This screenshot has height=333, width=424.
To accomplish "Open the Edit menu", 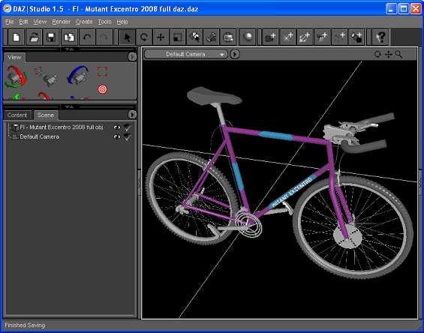I will 23,22.
